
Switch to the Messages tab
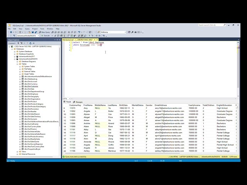78,102
